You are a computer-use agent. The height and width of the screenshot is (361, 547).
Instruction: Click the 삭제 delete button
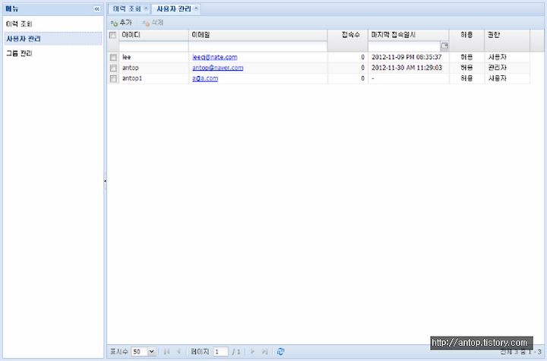(153, 23)
